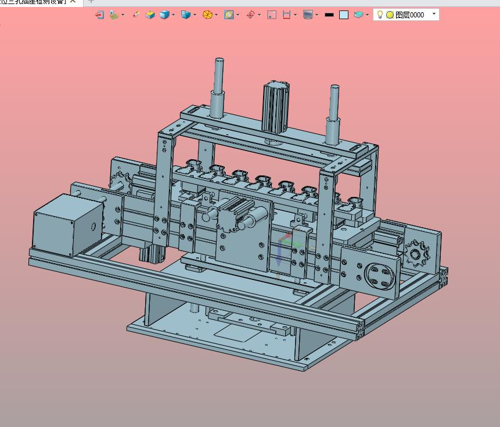The width and height of the screenshot is (500, 427).
Task: Click the red exit arrow icon
Action: click(x=100, y=15)
